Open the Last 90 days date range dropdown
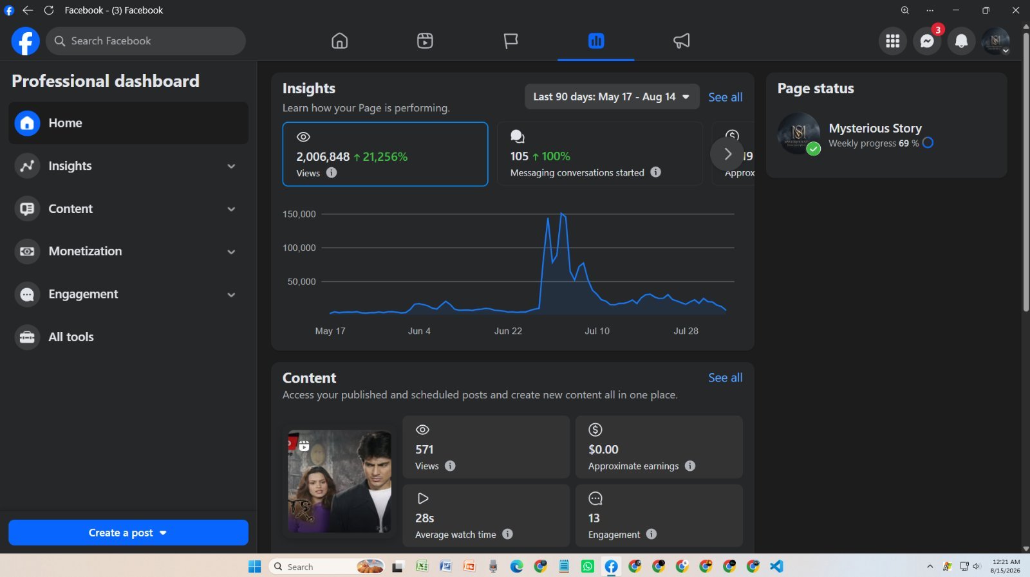 pyautogui.click(x=612, y=96)
